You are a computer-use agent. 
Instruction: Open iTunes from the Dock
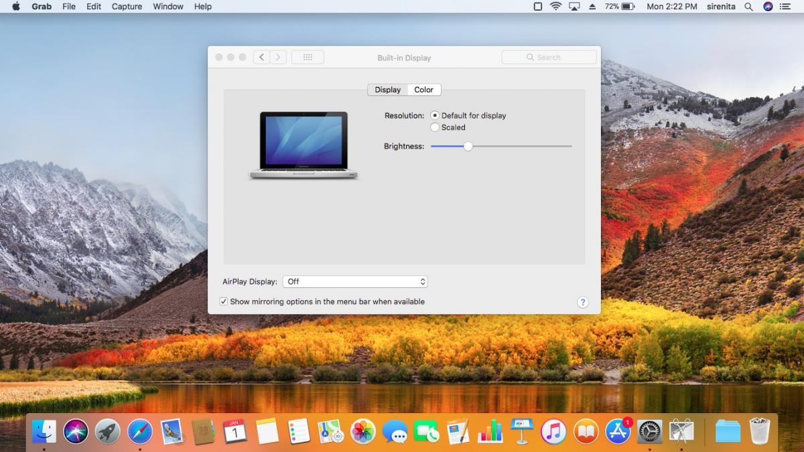[x=553, y=431]
